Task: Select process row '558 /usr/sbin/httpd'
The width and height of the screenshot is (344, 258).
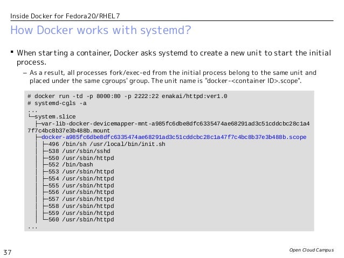Action: 79,206
